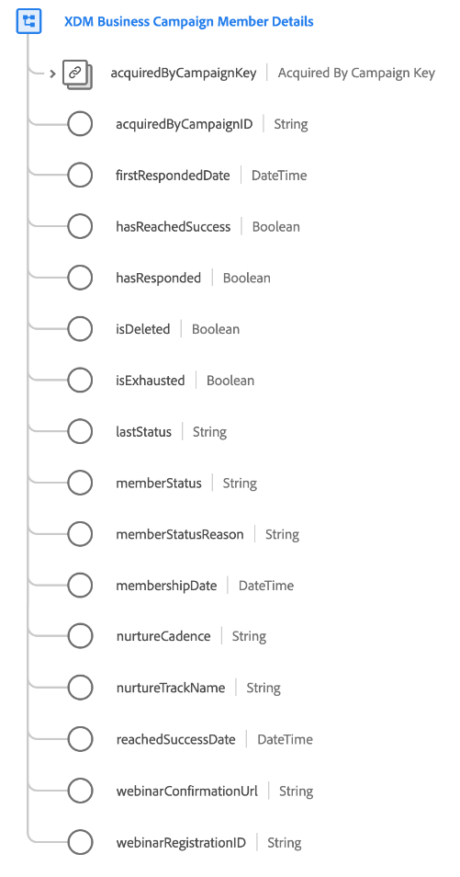Click the isExhausted field node circle
The height and width of the screenshot is (877, 460).
coord(80,381)
